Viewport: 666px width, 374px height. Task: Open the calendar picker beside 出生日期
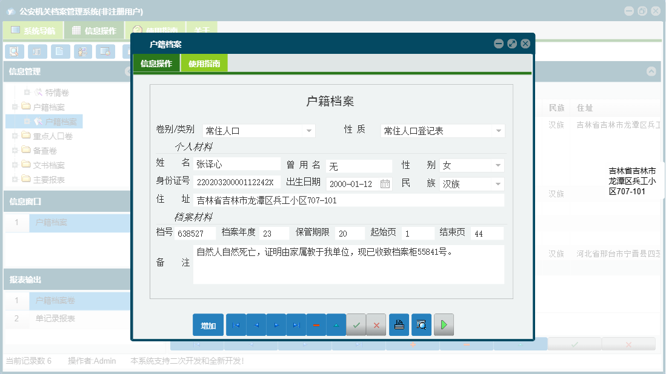(x=385, y=183)
